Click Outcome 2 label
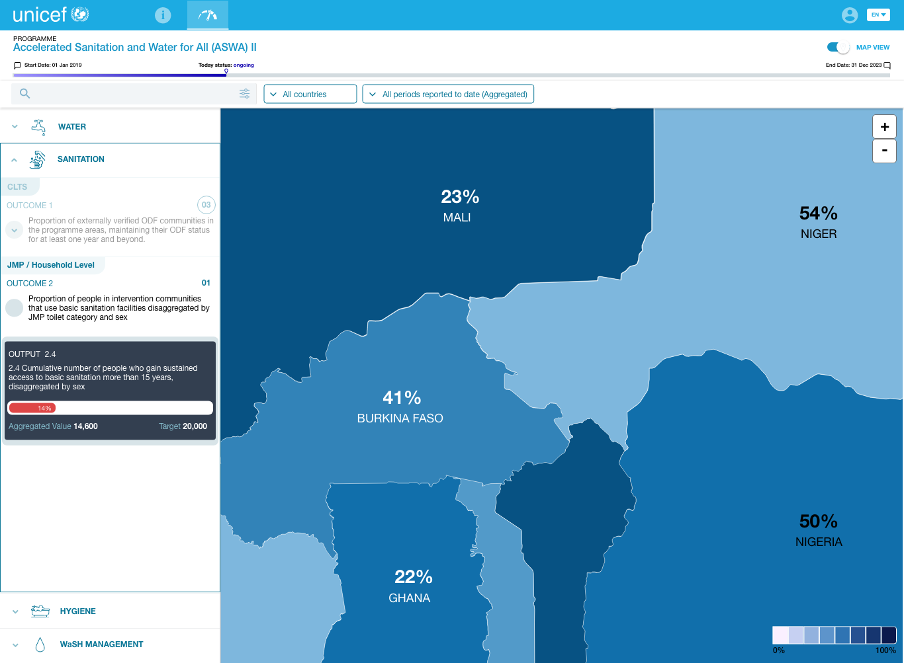 (30, 284)
